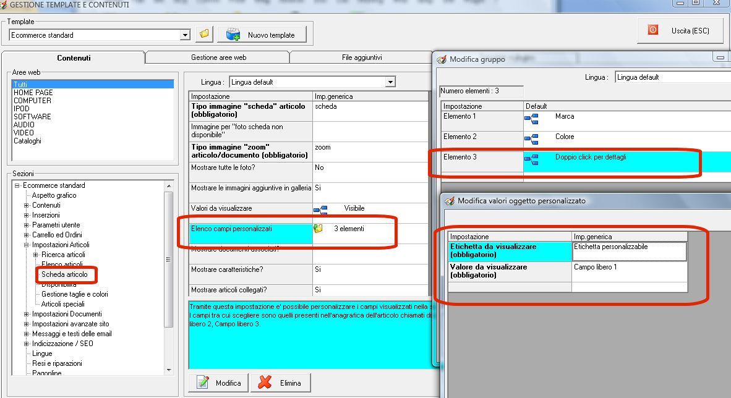Click the red X icon on Elimina

click(x=265, y=382)
